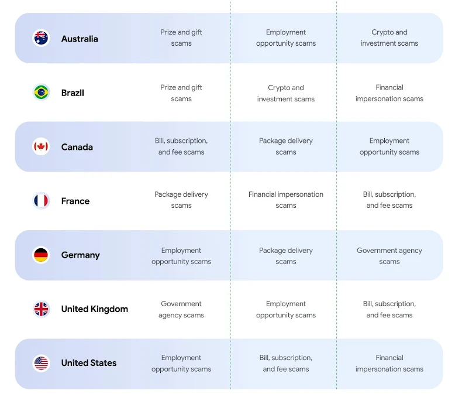462x404 pixels.
Task: Select the United Kingdom country label
Action: [94, 309]
